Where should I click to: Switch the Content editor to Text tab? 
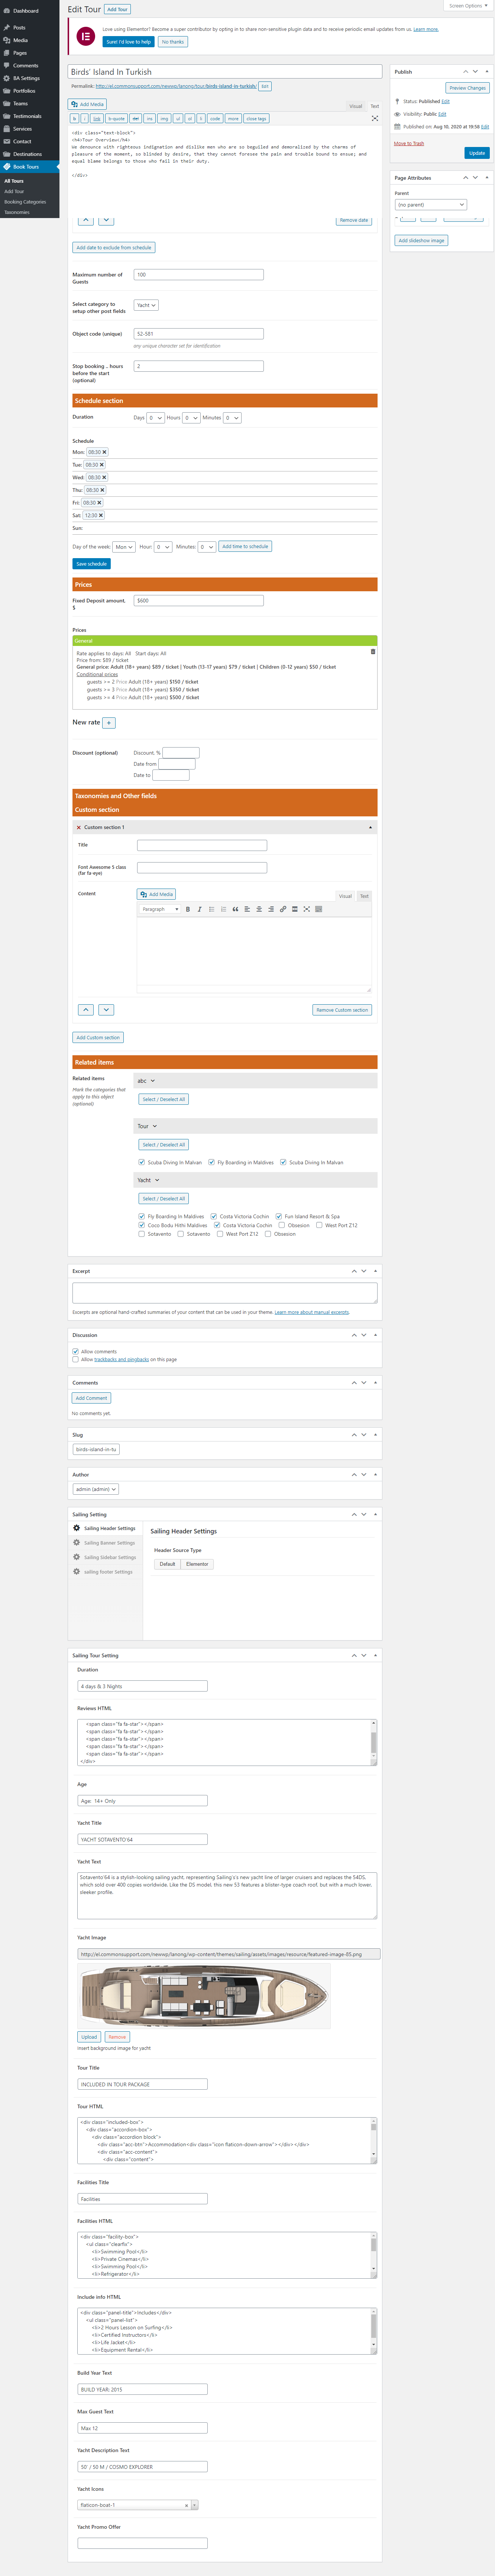point(364,896)
